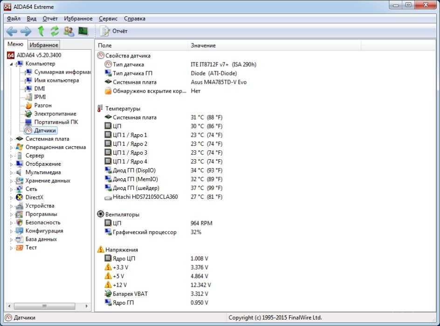Click the sidebar horizontal scrollbar thumb
The width and height of the screenshot is (440, 326).
(44, 306)
